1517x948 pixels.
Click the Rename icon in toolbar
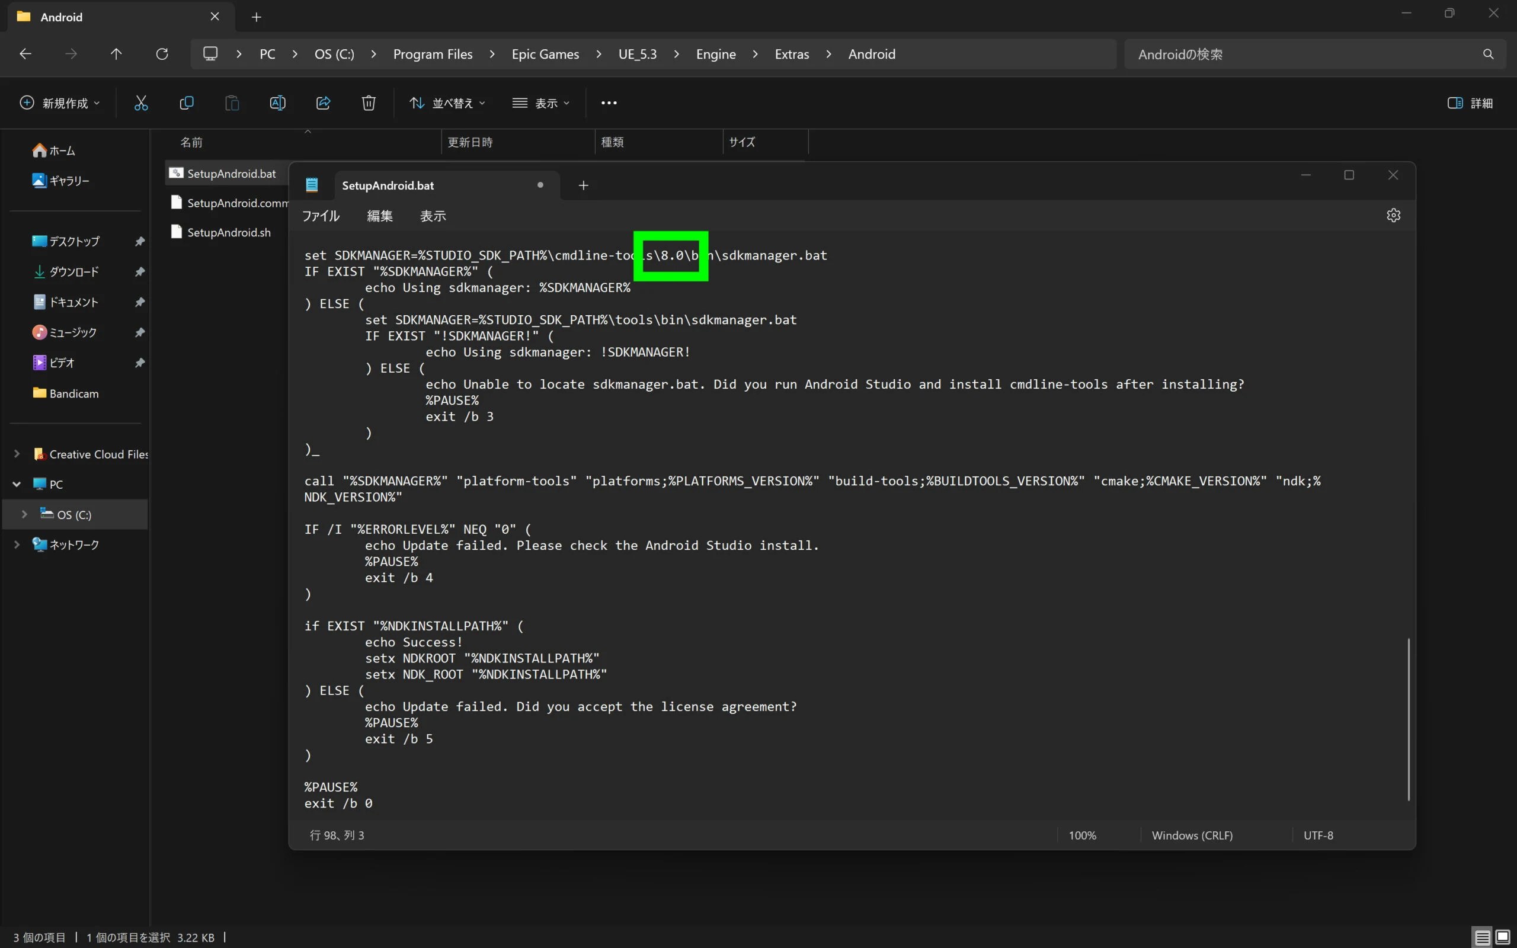(x=278, y=104)
